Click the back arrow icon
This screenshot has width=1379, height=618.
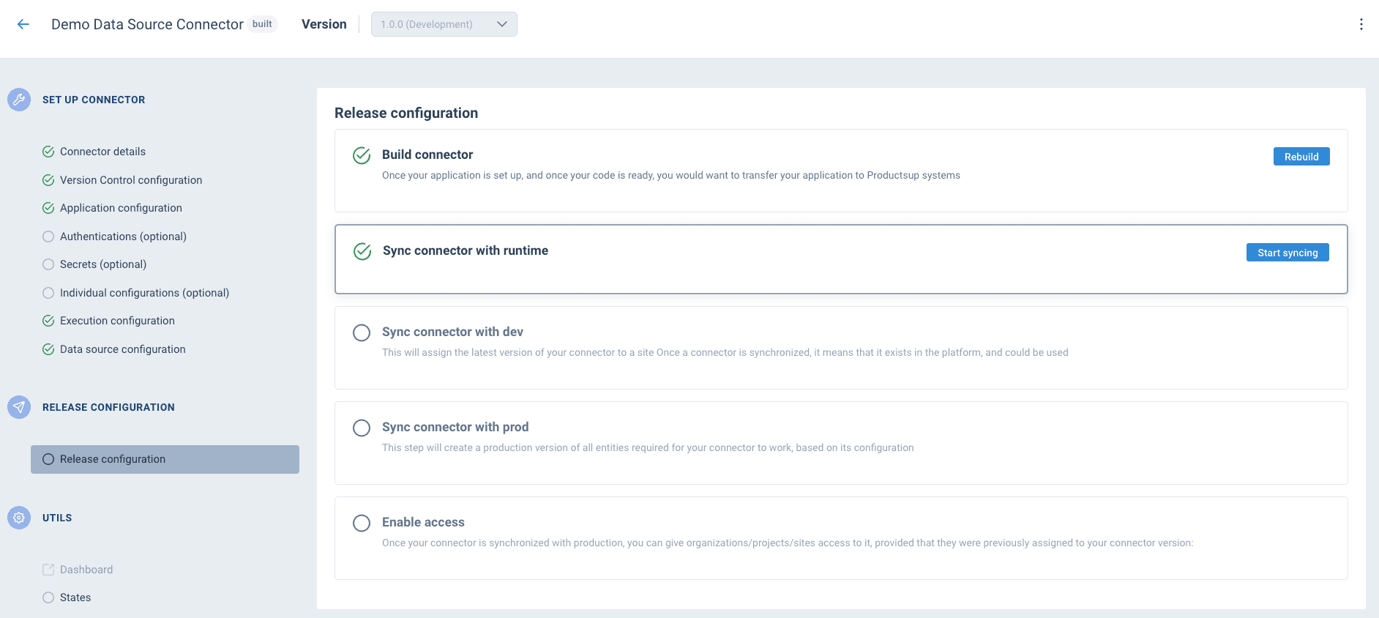(23, 24)
